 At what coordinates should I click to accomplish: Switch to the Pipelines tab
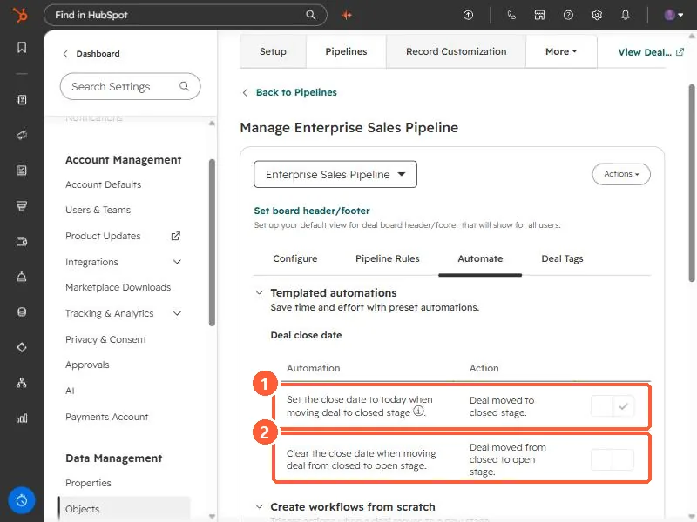(346, 51)
